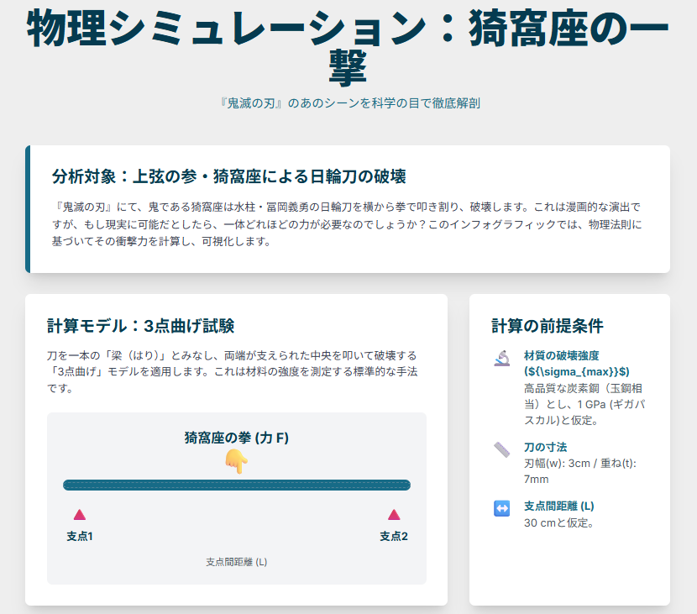Click the heading 計算モデル：3点曲げ試験
Image resolution: width=697 pixels, height=614 pixels.
140,326
